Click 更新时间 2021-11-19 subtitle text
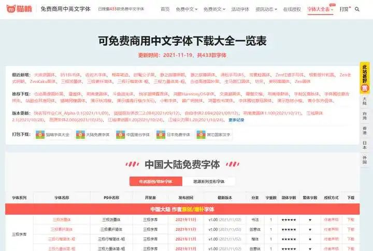Viewport: 373px width, 251px height. 182,55
